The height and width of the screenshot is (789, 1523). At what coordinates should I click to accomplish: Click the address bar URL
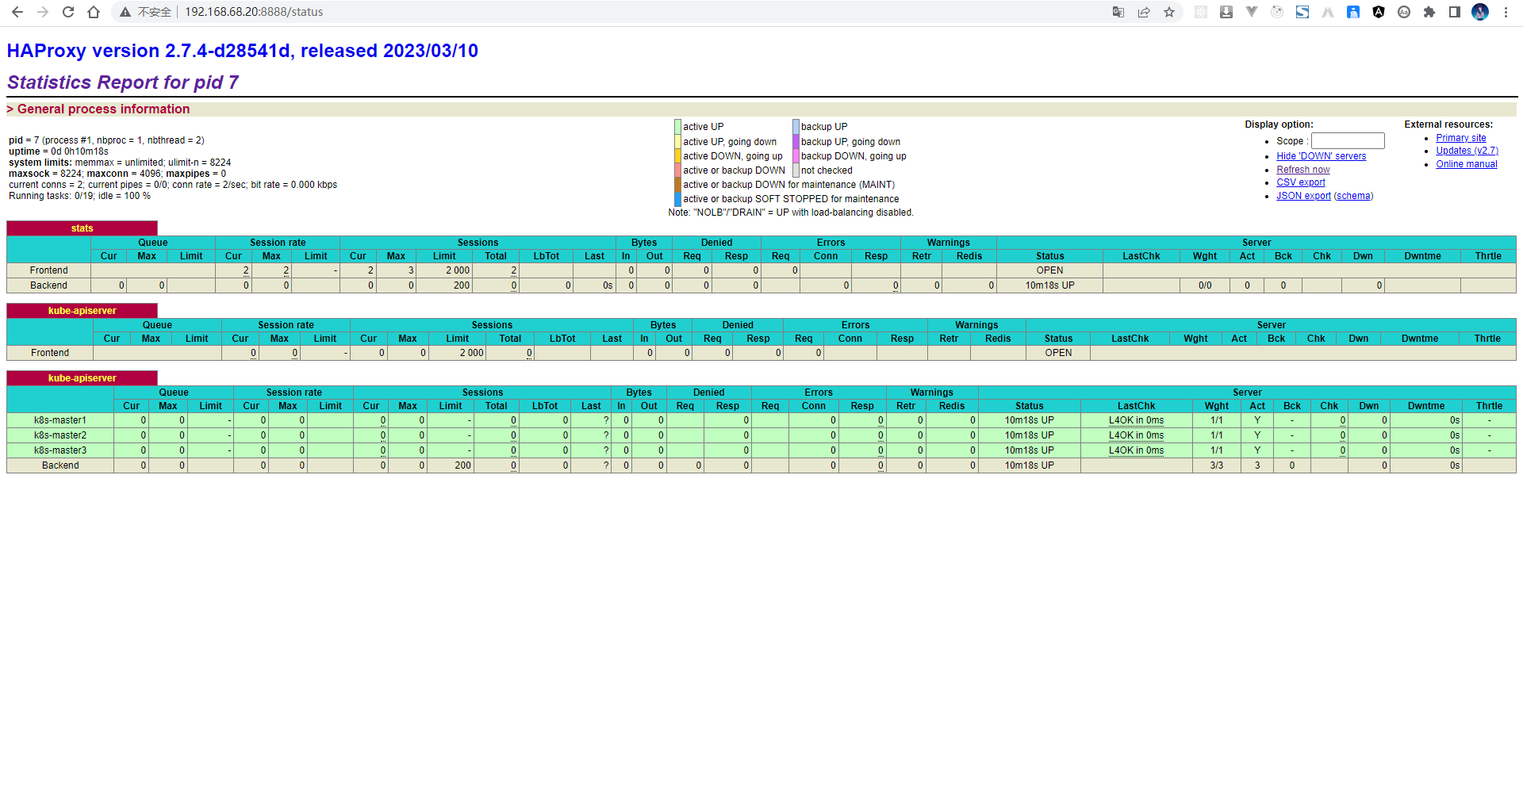[254, 12]
